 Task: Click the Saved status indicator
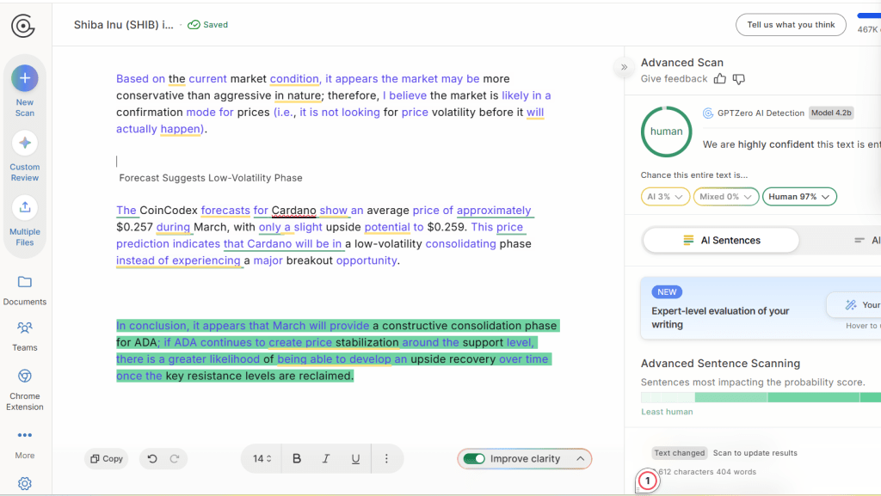(208, 25)
